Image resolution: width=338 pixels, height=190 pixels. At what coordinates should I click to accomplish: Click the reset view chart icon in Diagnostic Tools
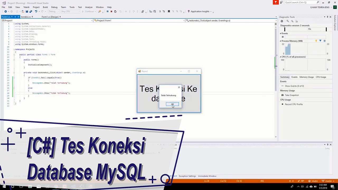pyautogui.click(x=297, y=21)
